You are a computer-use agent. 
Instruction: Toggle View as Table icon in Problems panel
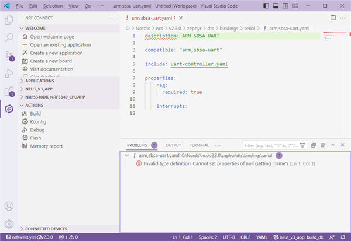(323, 145)
